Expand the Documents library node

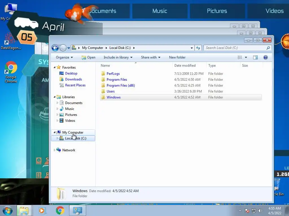pyautogui.click(x=57, y=103)
